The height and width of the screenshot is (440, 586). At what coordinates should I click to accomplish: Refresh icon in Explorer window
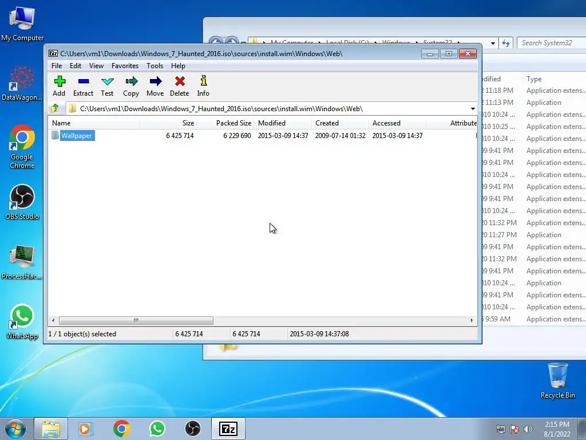[506, 43]
